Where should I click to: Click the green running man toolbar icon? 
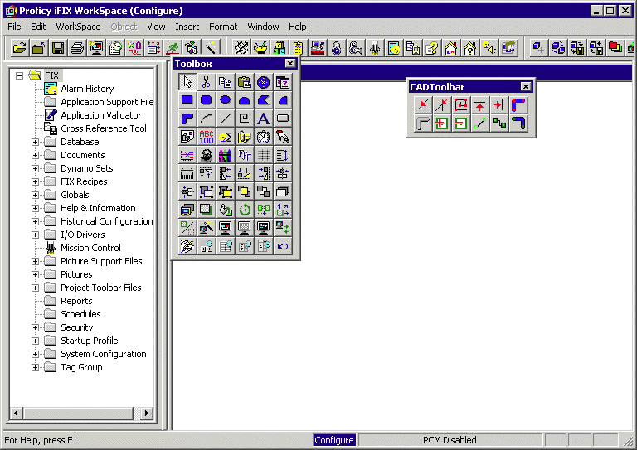(173, 48)
